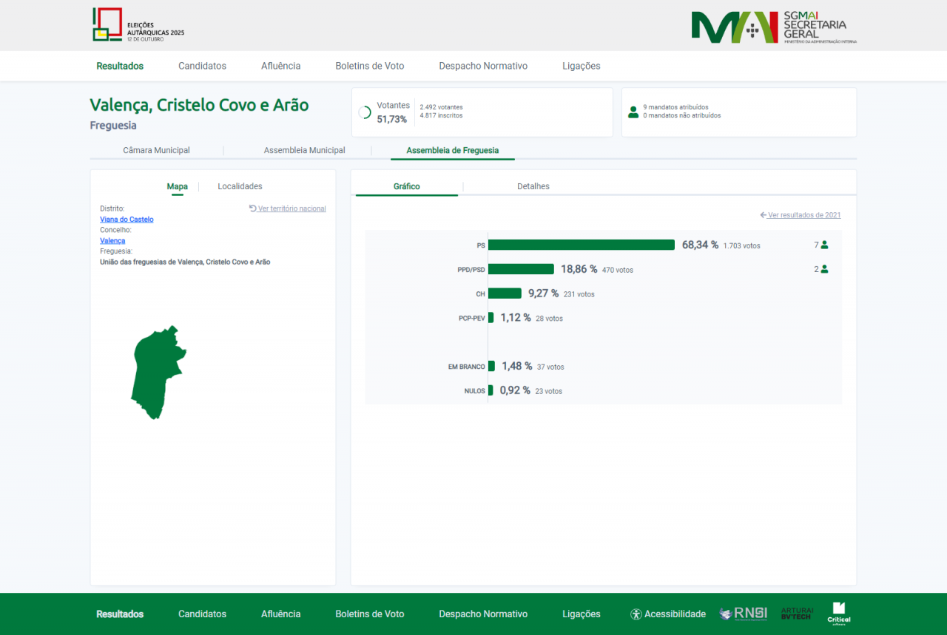Click Ver resultados de 2021 link

pyautogui.click(x=803, y=215)
